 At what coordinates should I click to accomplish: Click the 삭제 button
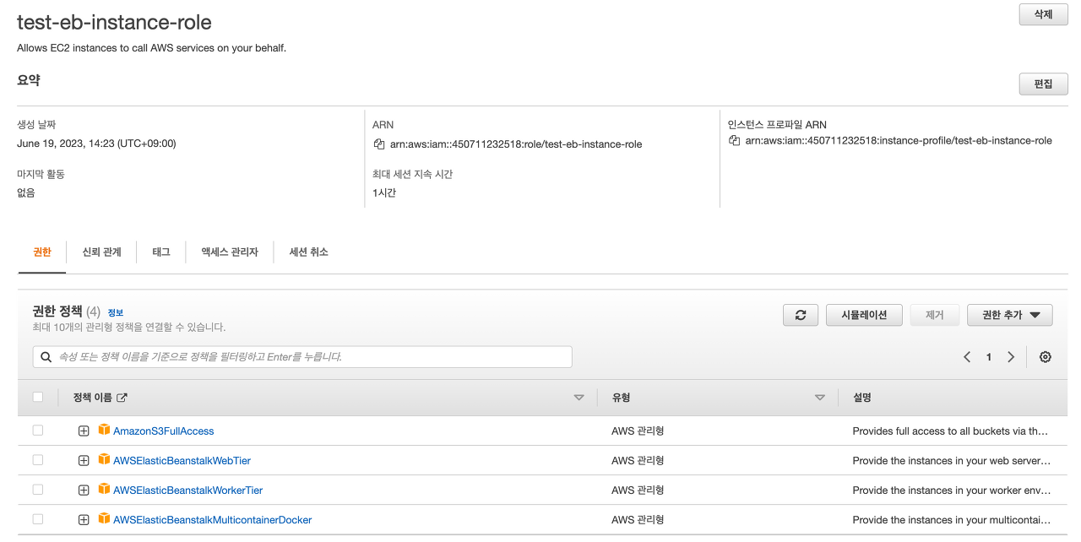[1044, 14]
